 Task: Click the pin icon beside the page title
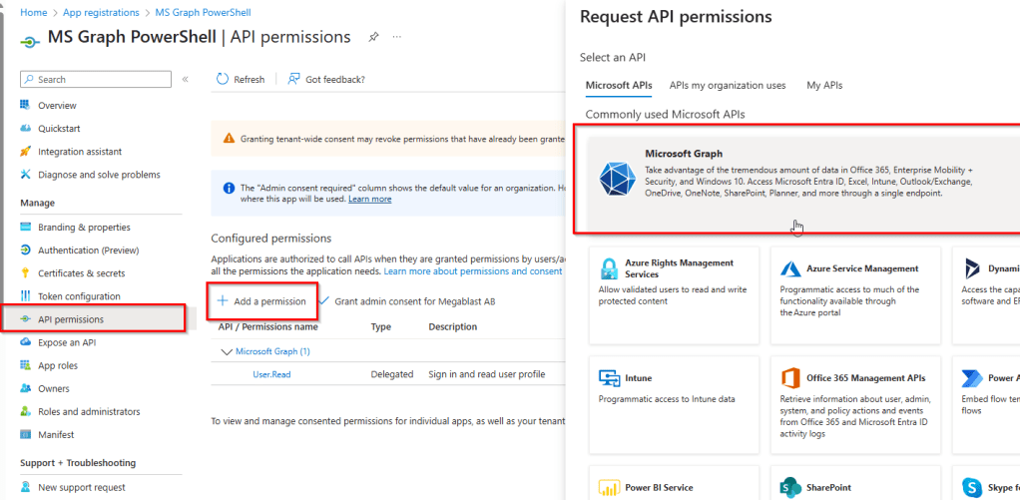coord(373,37)
